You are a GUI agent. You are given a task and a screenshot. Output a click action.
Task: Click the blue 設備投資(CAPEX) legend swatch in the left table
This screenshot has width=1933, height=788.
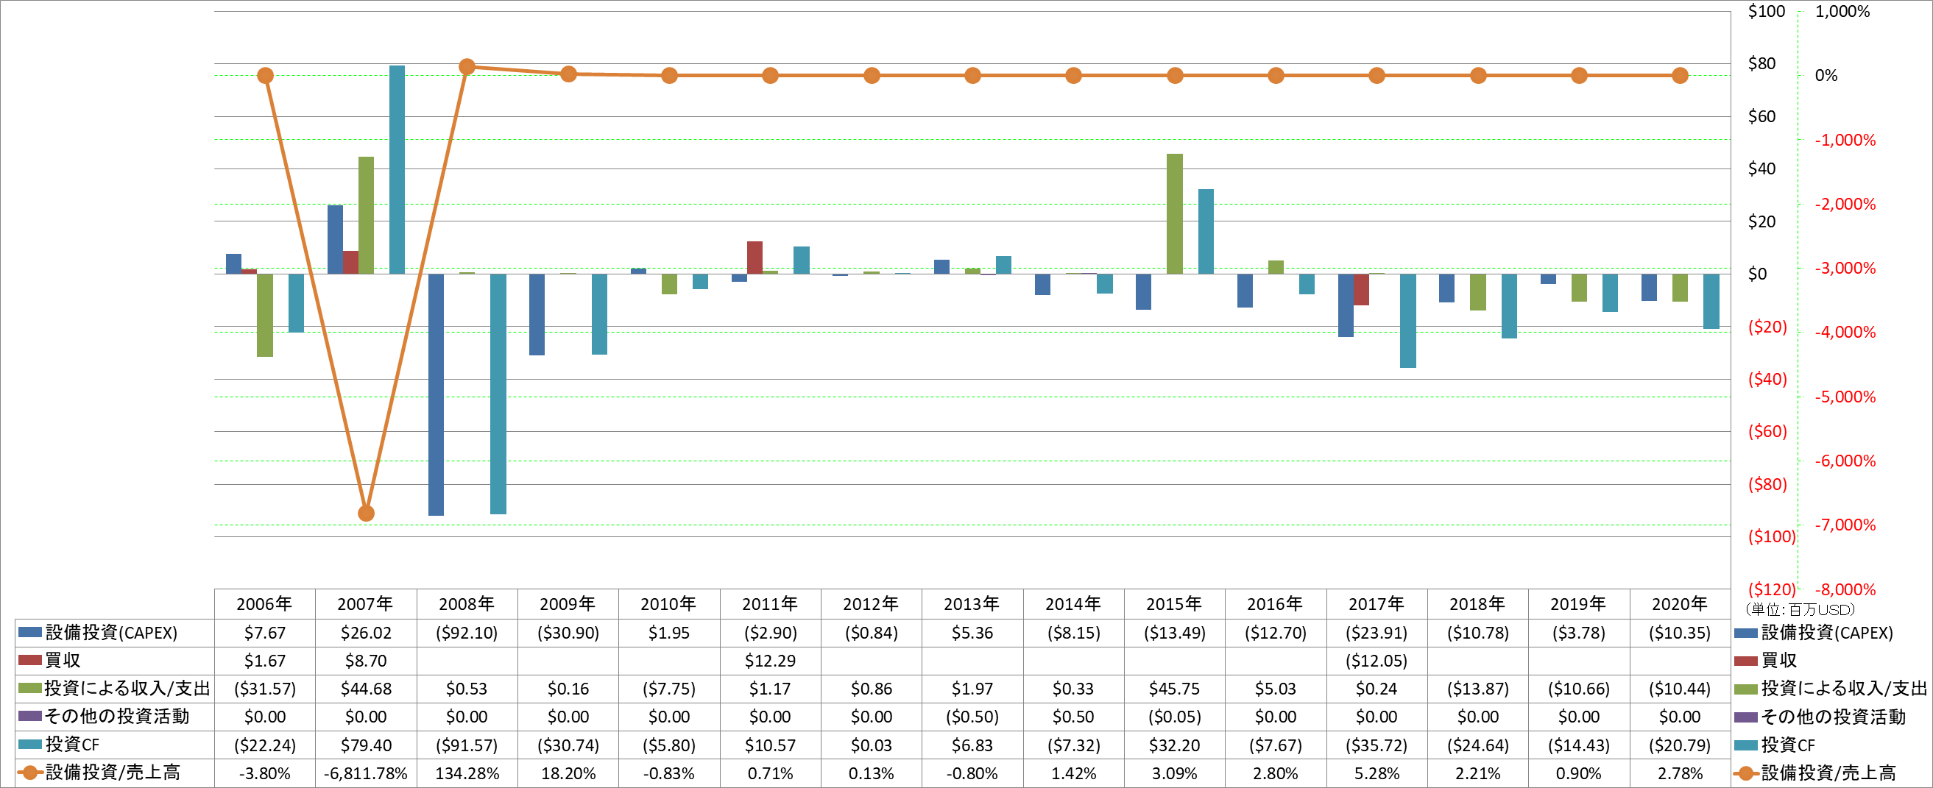coord(30,632)
